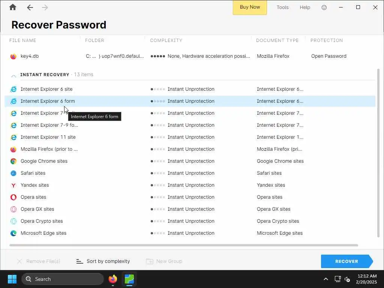Image resolution: width=384 pixels, height=288 pixels.
Task: Click the Opera GX sites icon
Action: tap(13, 209)
